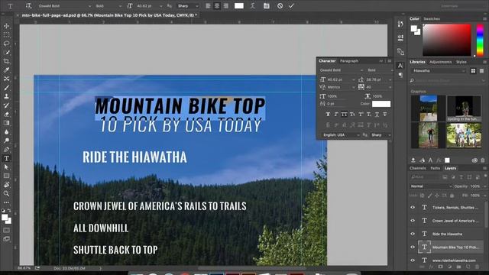
Task: Hide the Ride the Hiawatha layer
Action: [x=413, y=234]
